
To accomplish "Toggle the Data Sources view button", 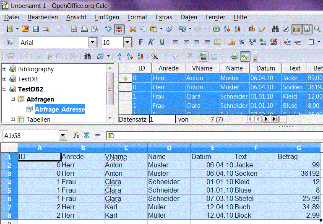I will 307,29.
